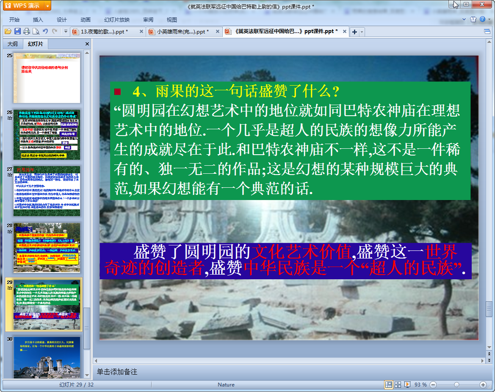Click the animation star icon on slide 27
Image resolution: width=495 pixels, height=392 pixels.
[x=10, y=175]
